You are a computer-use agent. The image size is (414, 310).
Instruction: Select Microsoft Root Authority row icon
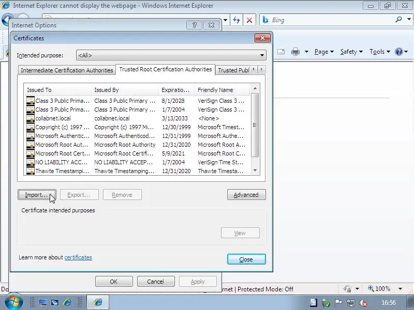pos(31,145)
